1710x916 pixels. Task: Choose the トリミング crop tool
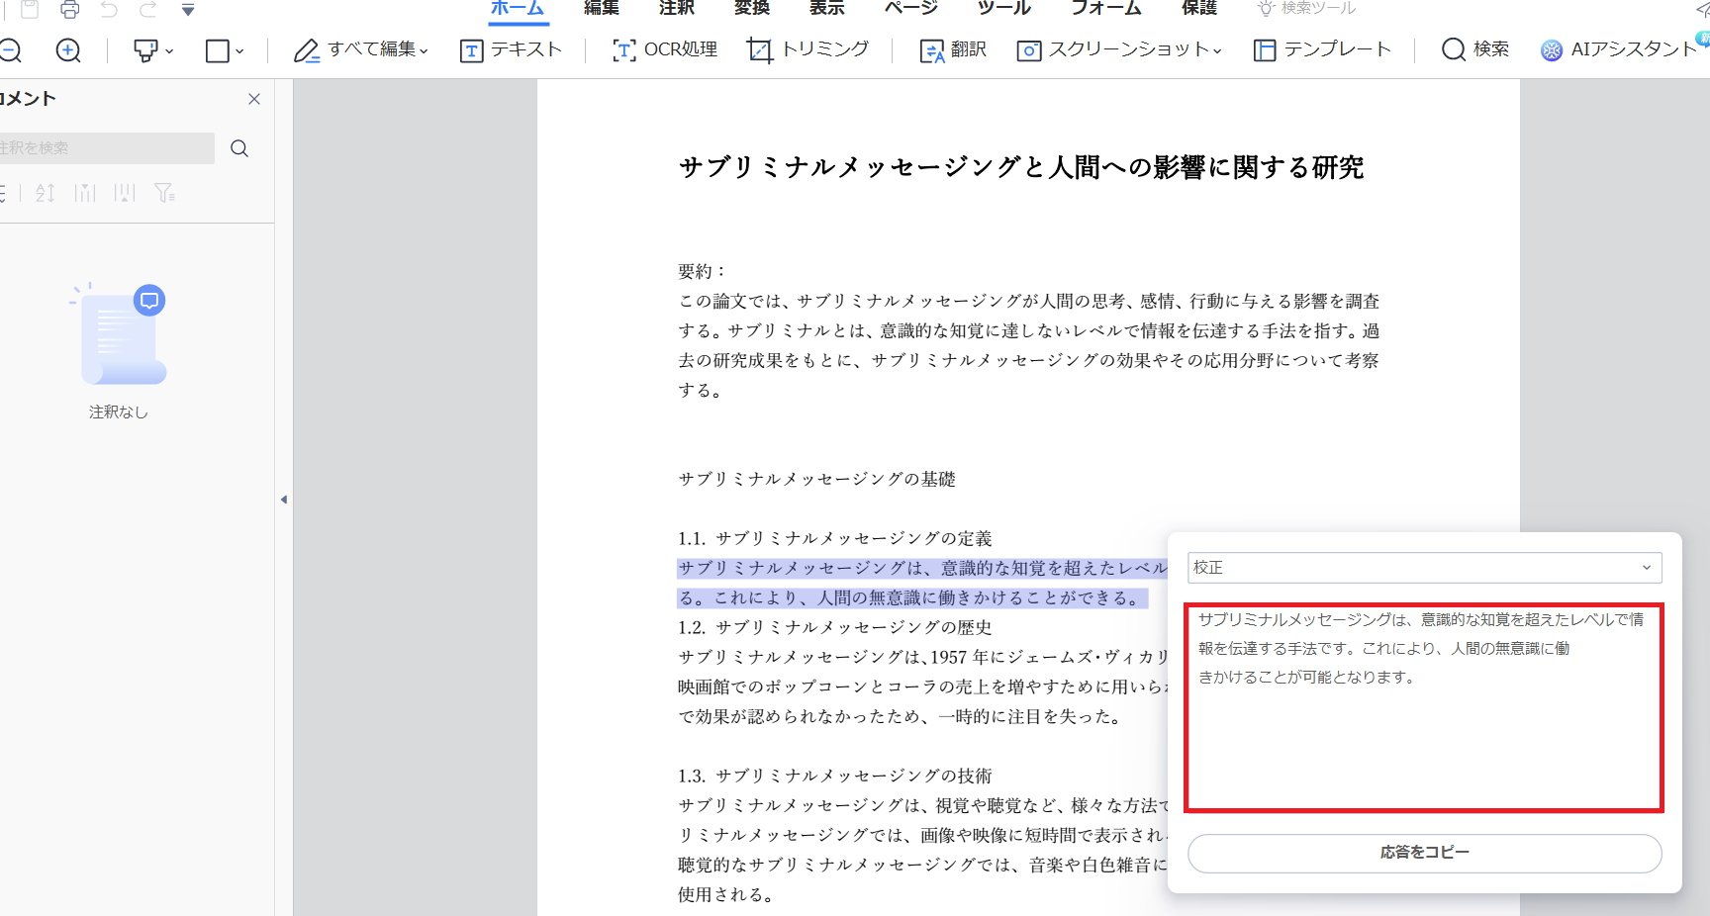[808, 49]
